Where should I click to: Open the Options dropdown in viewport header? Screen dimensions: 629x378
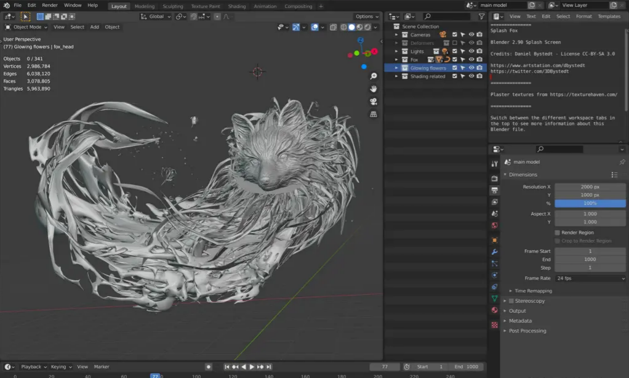(367, 17)
